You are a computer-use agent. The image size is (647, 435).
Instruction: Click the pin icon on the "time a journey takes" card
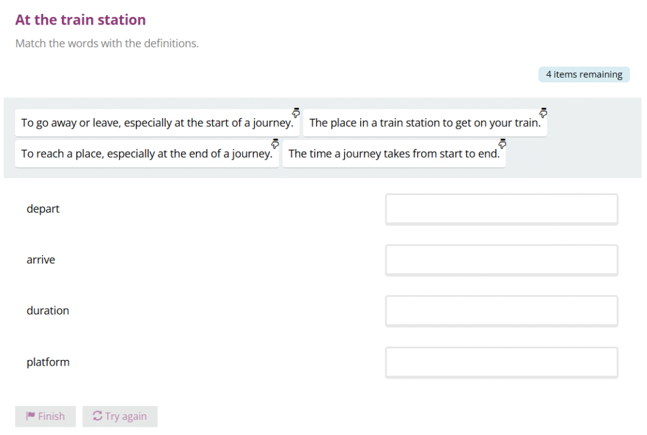click(502, 143)
